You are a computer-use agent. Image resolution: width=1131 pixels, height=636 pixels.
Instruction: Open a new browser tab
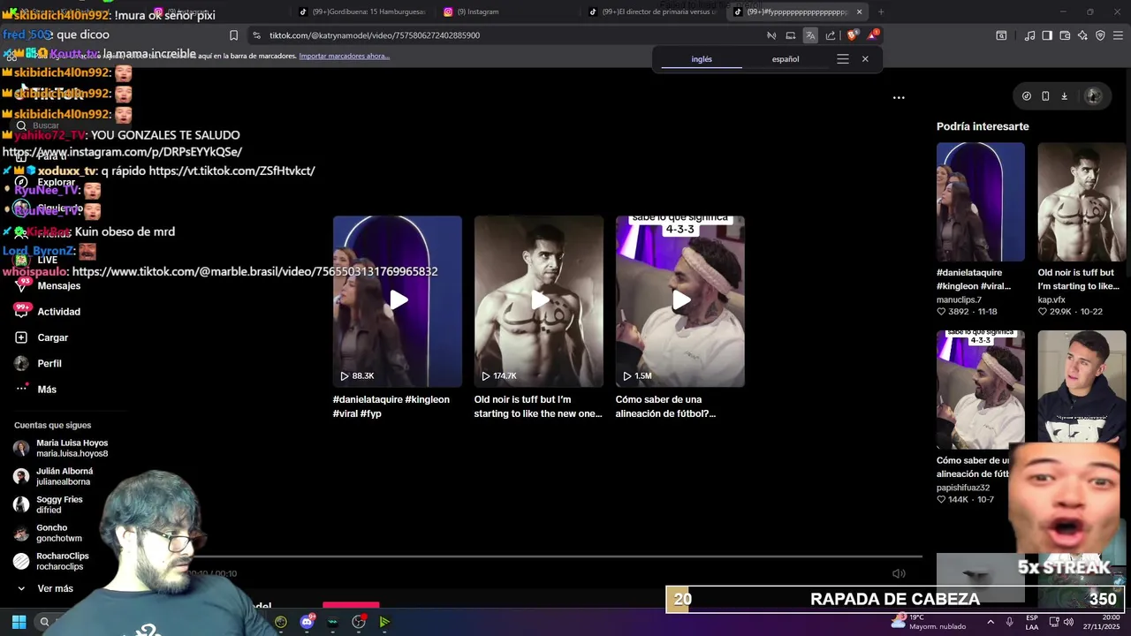pyautogui.click(x=881, y=11)
